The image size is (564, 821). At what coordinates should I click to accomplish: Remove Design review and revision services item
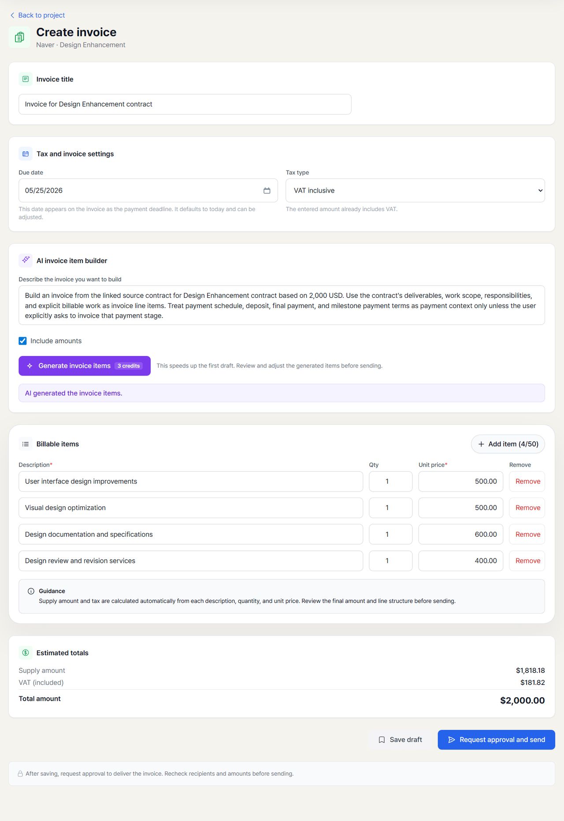[527, 561]
